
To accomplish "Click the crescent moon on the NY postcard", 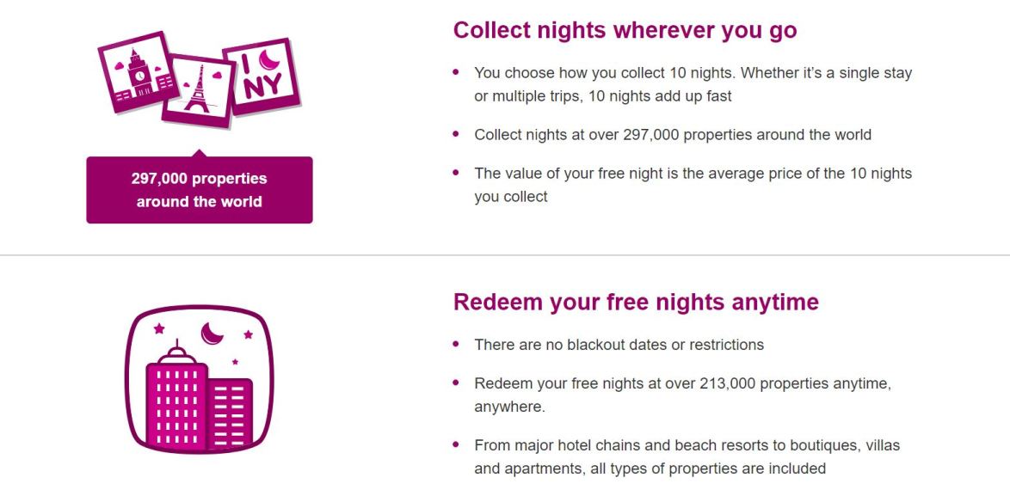I will click(270, 59).
